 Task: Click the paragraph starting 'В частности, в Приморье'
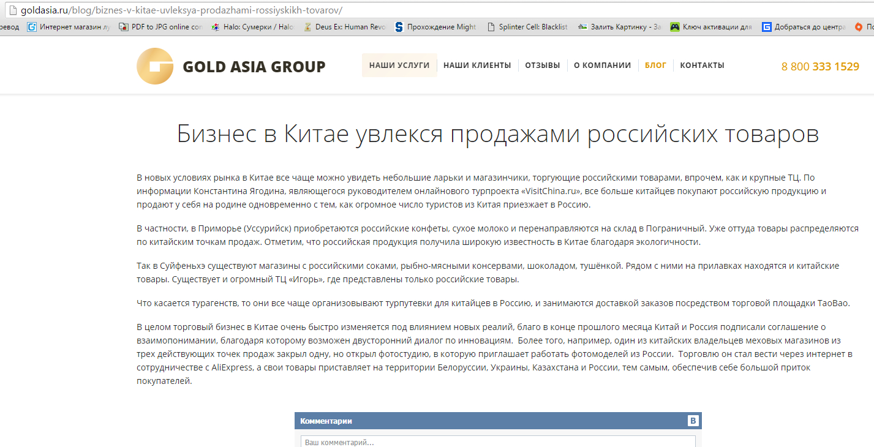pyautogui.click(x=497, y=235)
